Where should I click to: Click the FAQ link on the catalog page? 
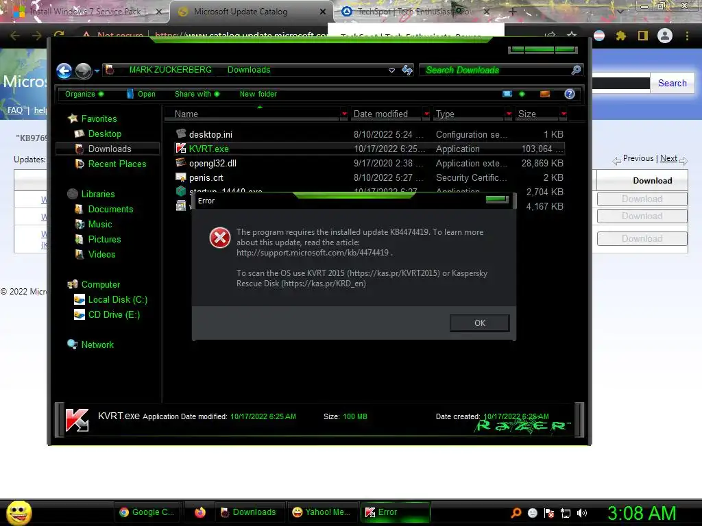click(15, 110)
